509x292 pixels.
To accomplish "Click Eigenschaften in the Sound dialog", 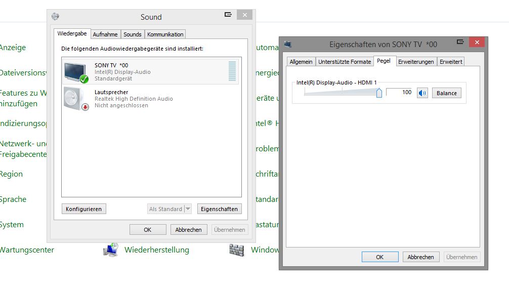I will (x=219, y=209).
